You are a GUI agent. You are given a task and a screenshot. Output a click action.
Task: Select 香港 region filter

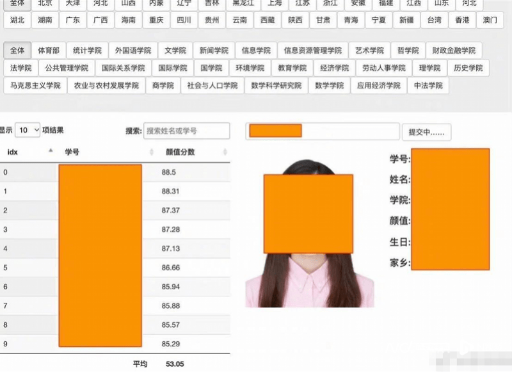tap(462, 20)
